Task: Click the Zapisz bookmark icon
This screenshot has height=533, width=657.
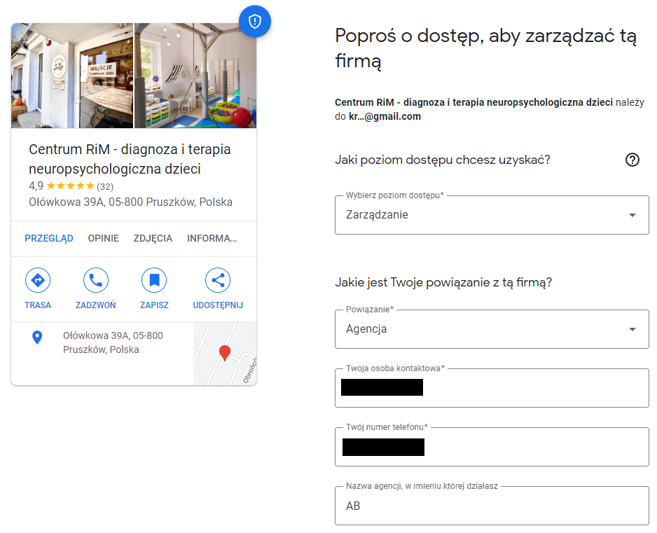Action: [x=154, y=280]
